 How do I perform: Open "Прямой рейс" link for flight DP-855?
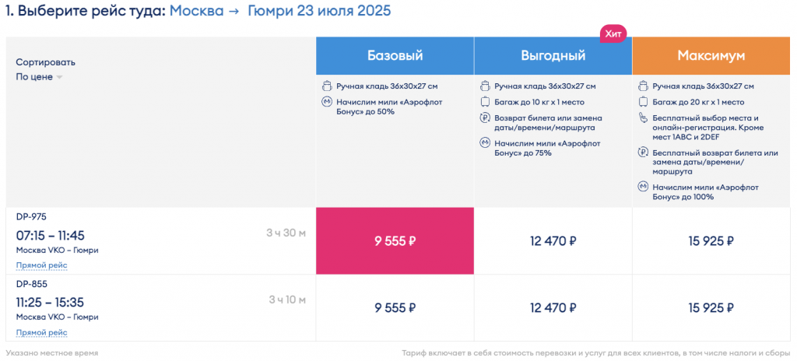click(x=41, y=332)
